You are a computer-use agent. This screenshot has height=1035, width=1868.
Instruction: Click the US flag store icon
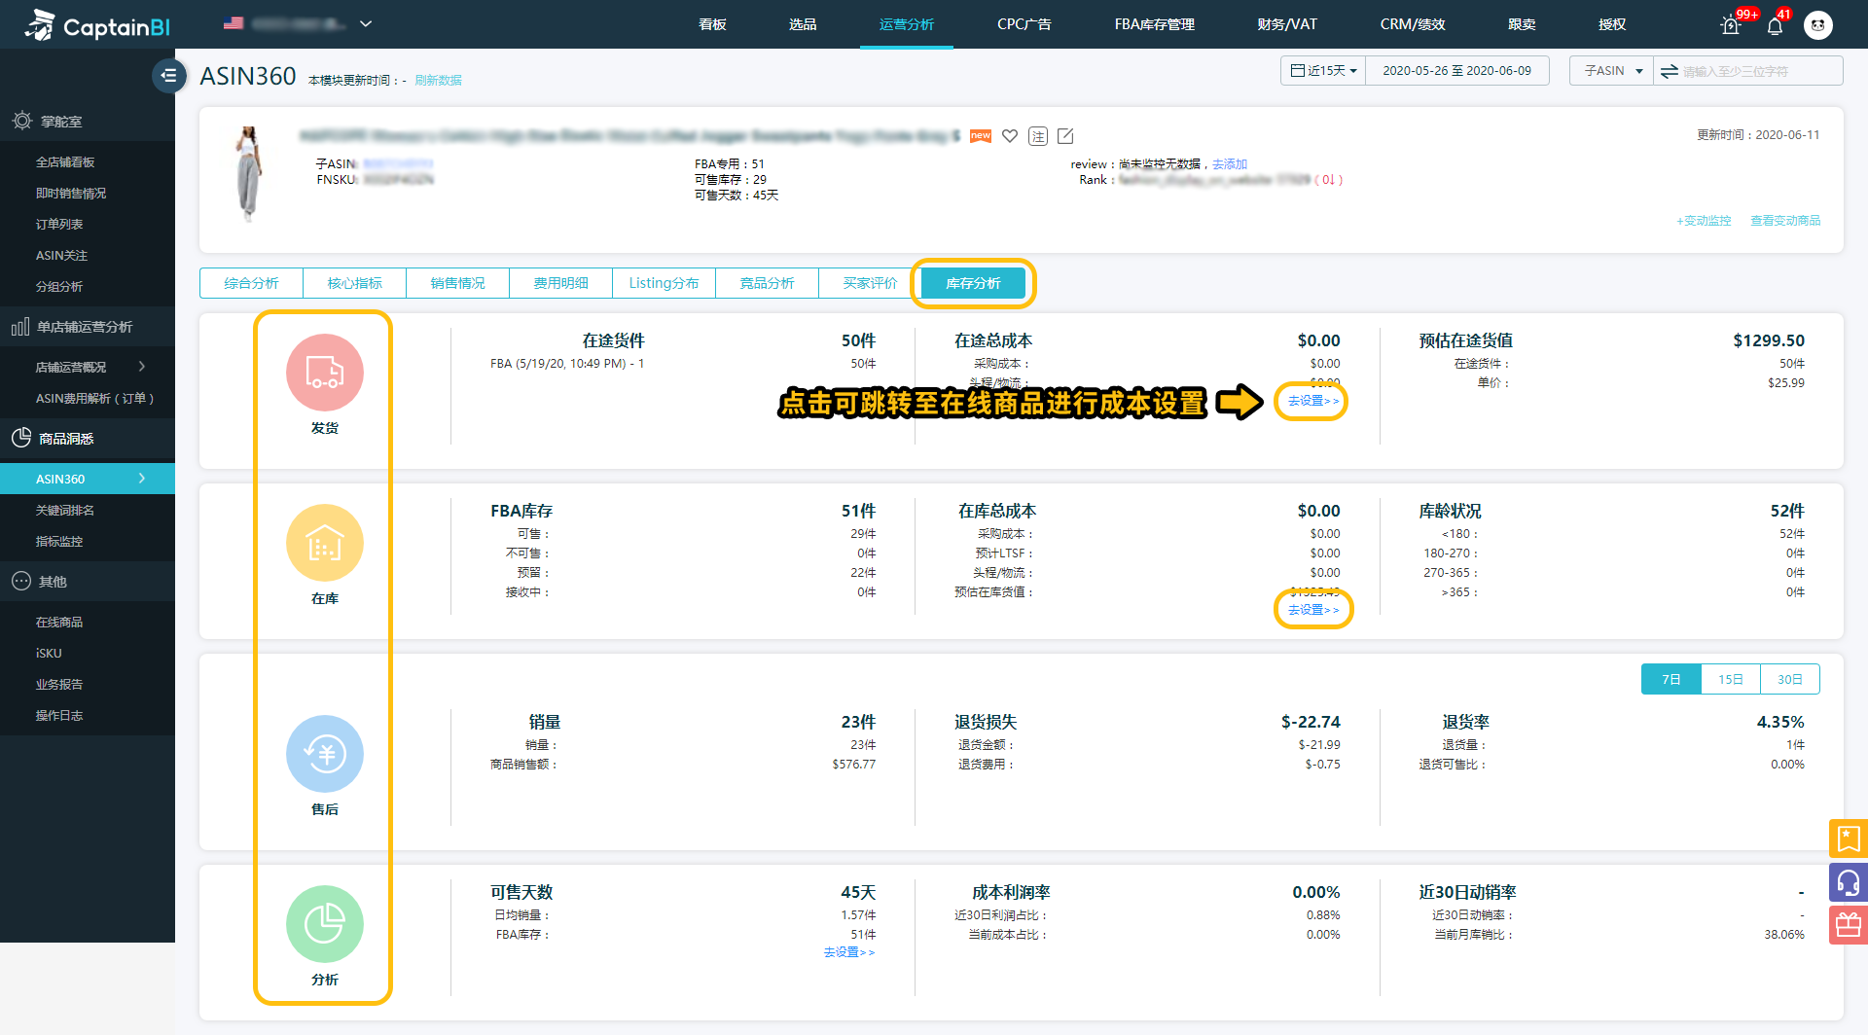[233, 23]
